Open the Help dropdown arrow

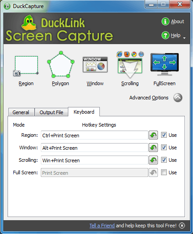tap(185, 38)
